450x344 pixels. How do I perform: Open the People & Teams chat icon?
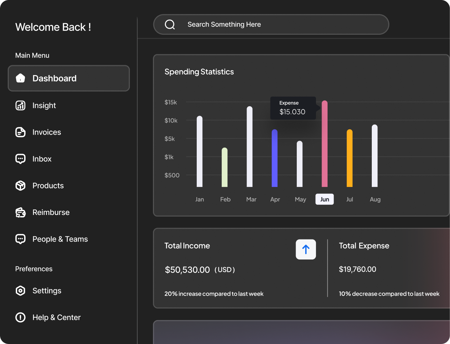click(x=20, y=239)
